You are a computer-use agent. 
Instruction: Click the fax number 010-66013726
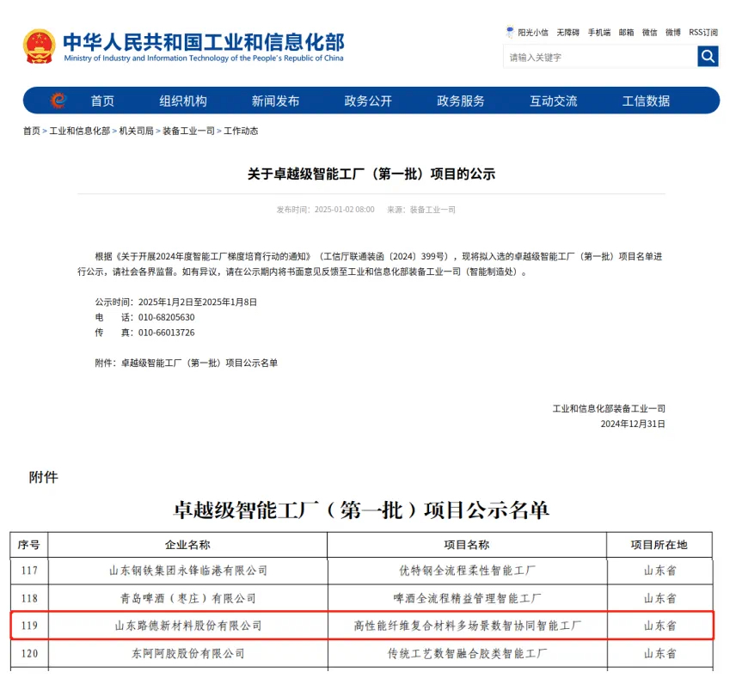coord(166,333)
